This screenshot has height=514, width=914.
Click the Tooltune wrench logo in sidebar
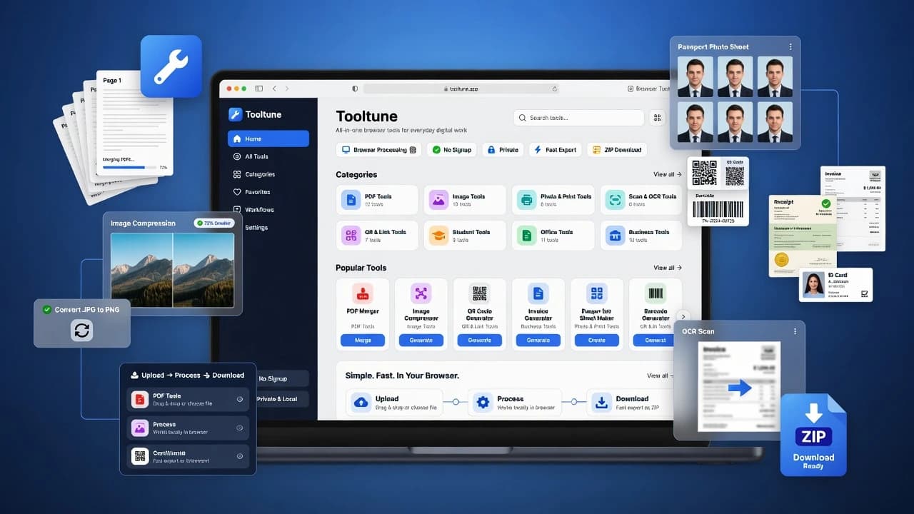pos(235,114)
